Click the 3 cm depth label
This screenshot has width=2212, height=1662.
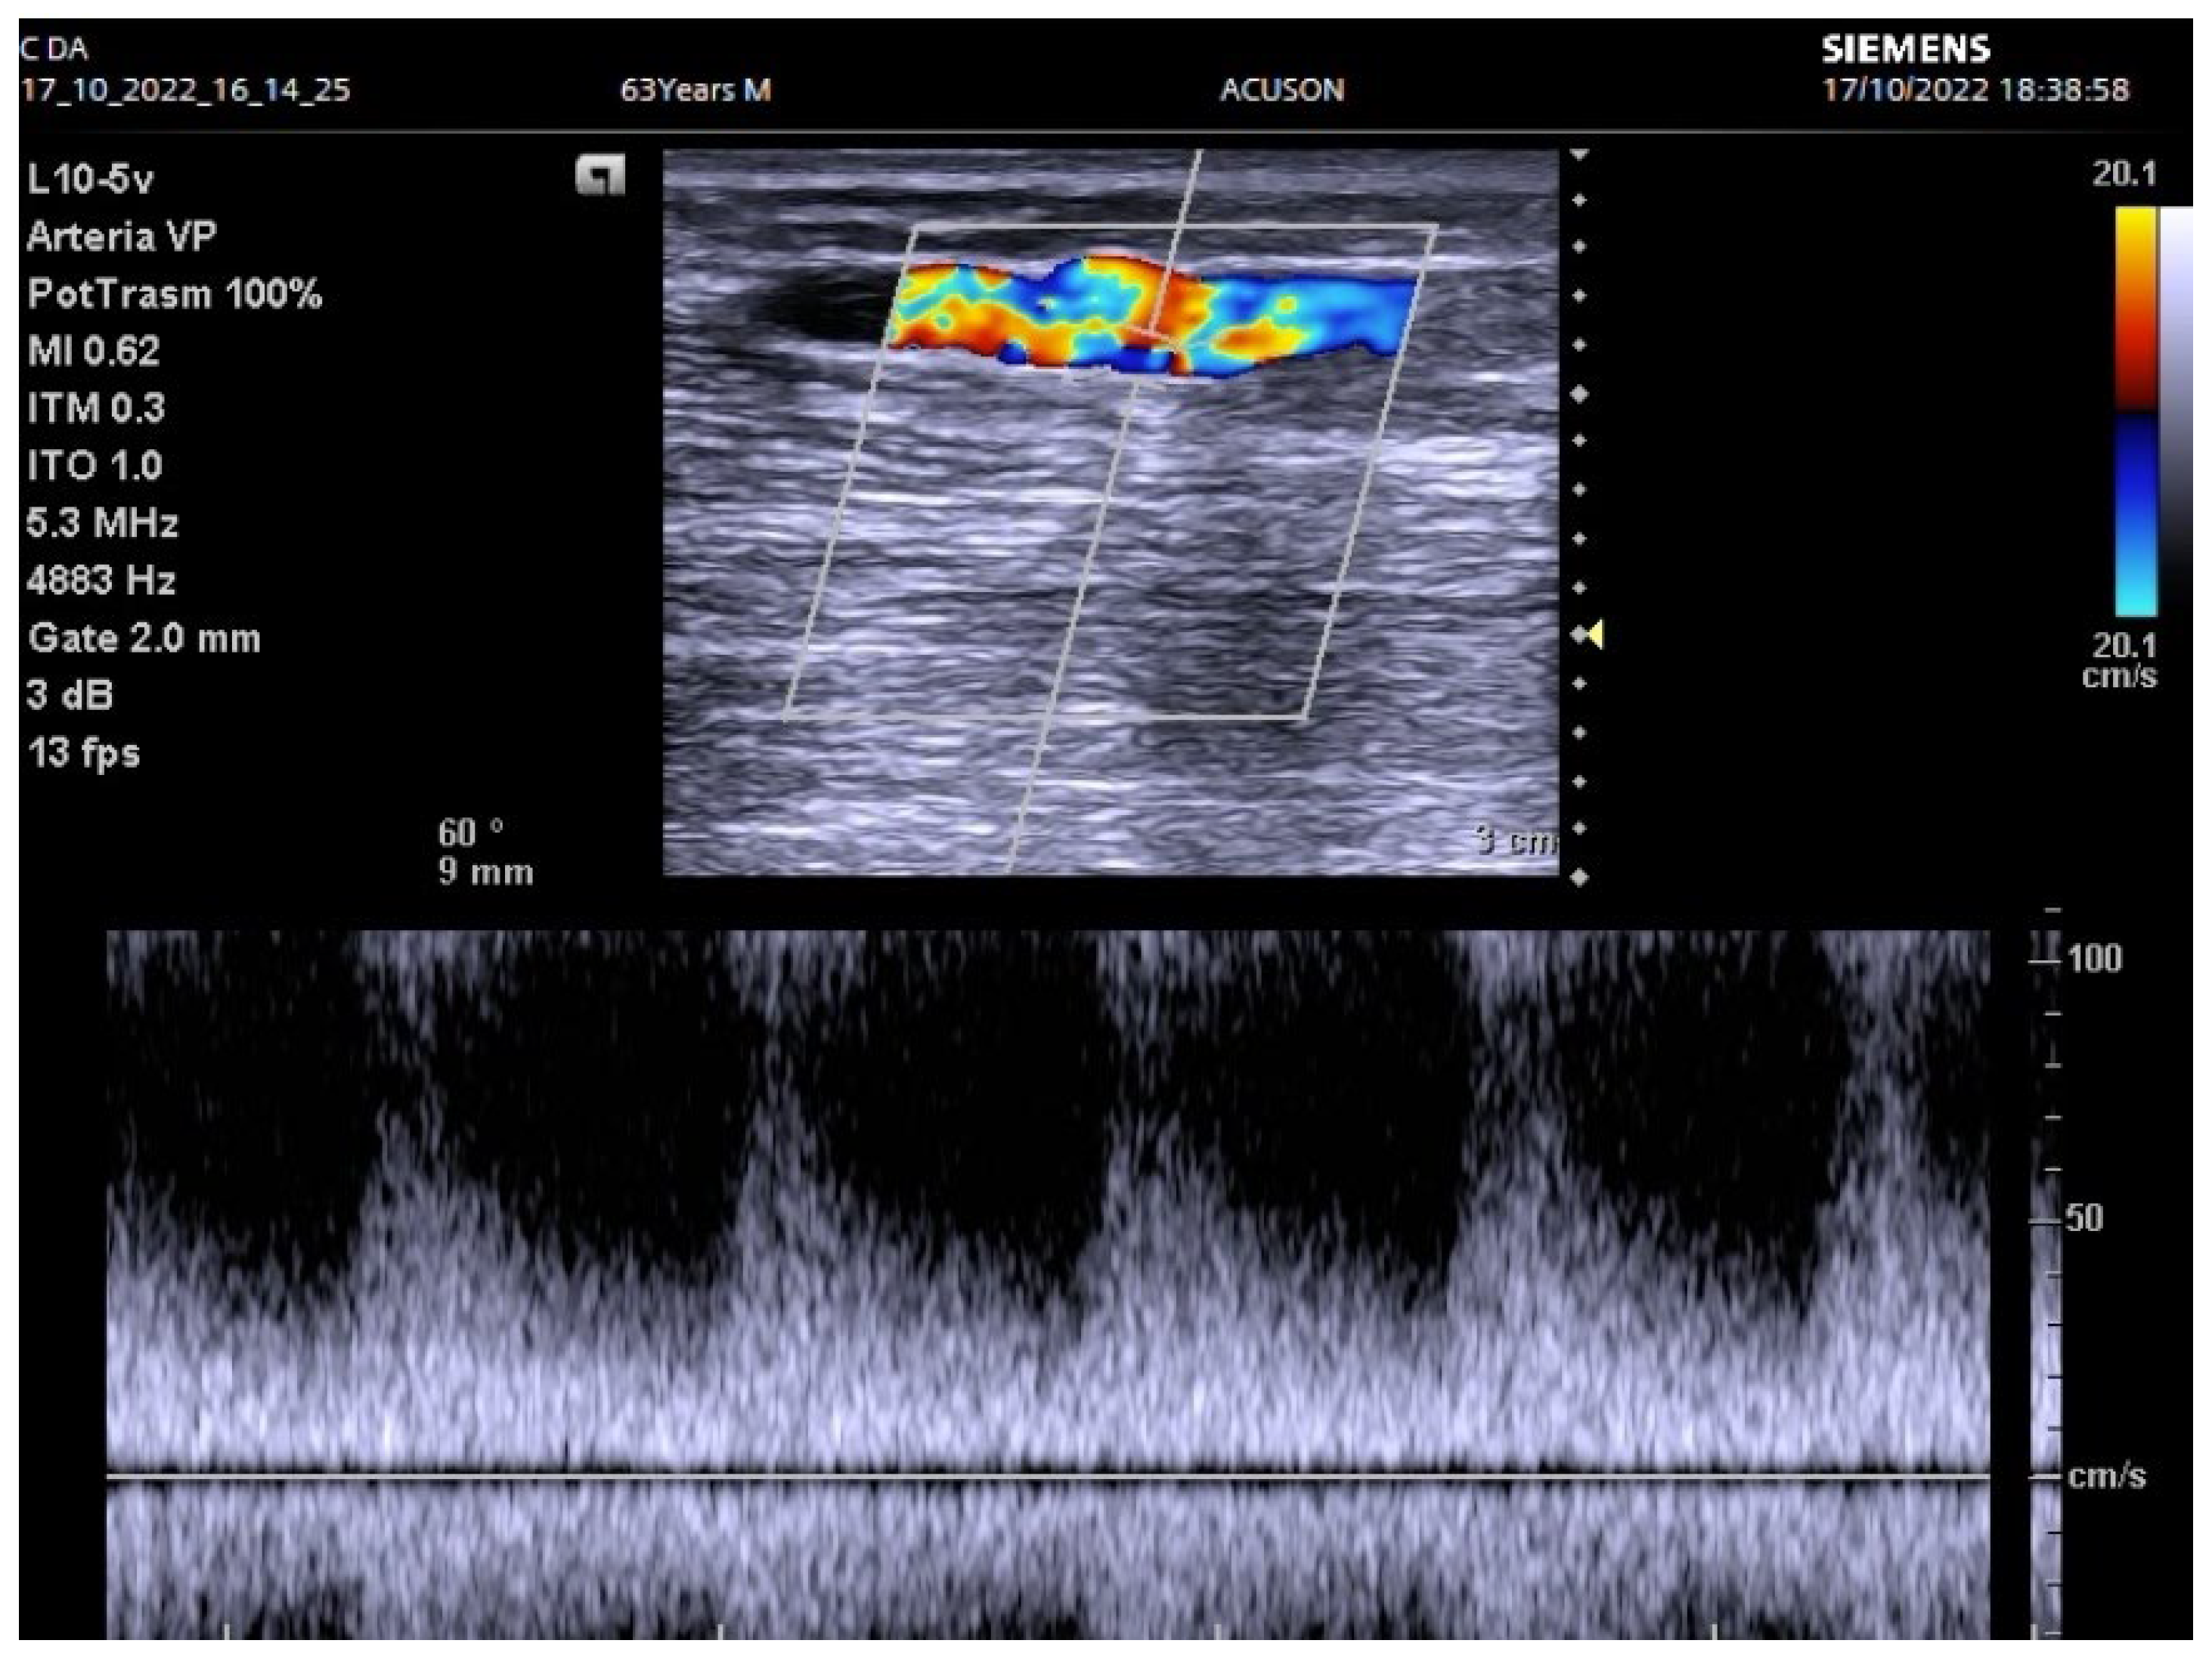(1515, 840)
